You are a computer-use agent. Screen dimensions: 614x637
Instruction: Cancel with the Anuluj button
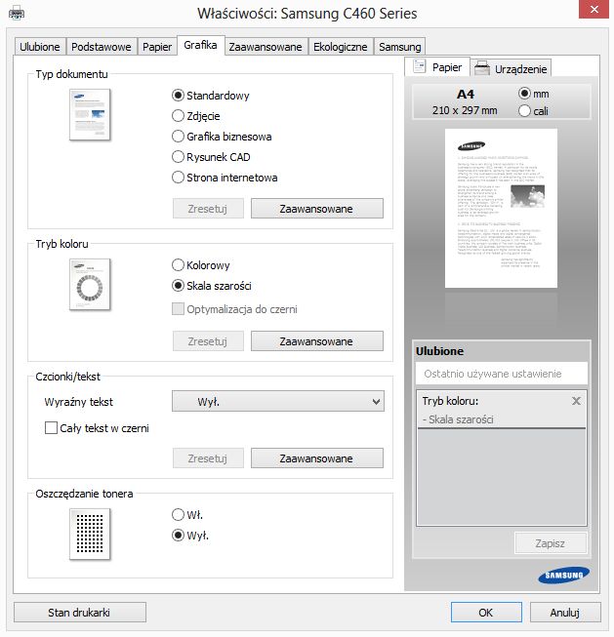coord(565,613)
